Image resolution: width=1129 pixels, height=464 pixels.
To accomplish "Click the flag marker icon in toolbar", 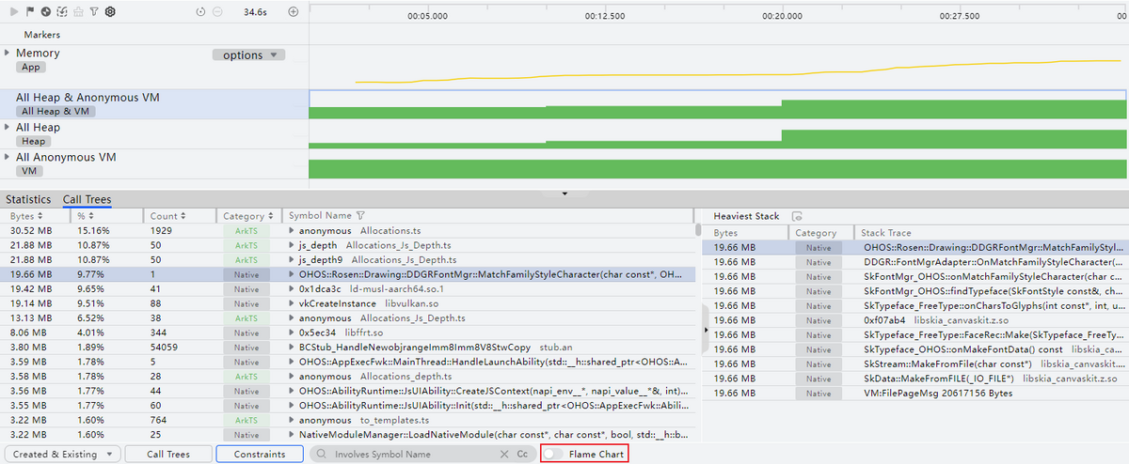I will [30, 12].
